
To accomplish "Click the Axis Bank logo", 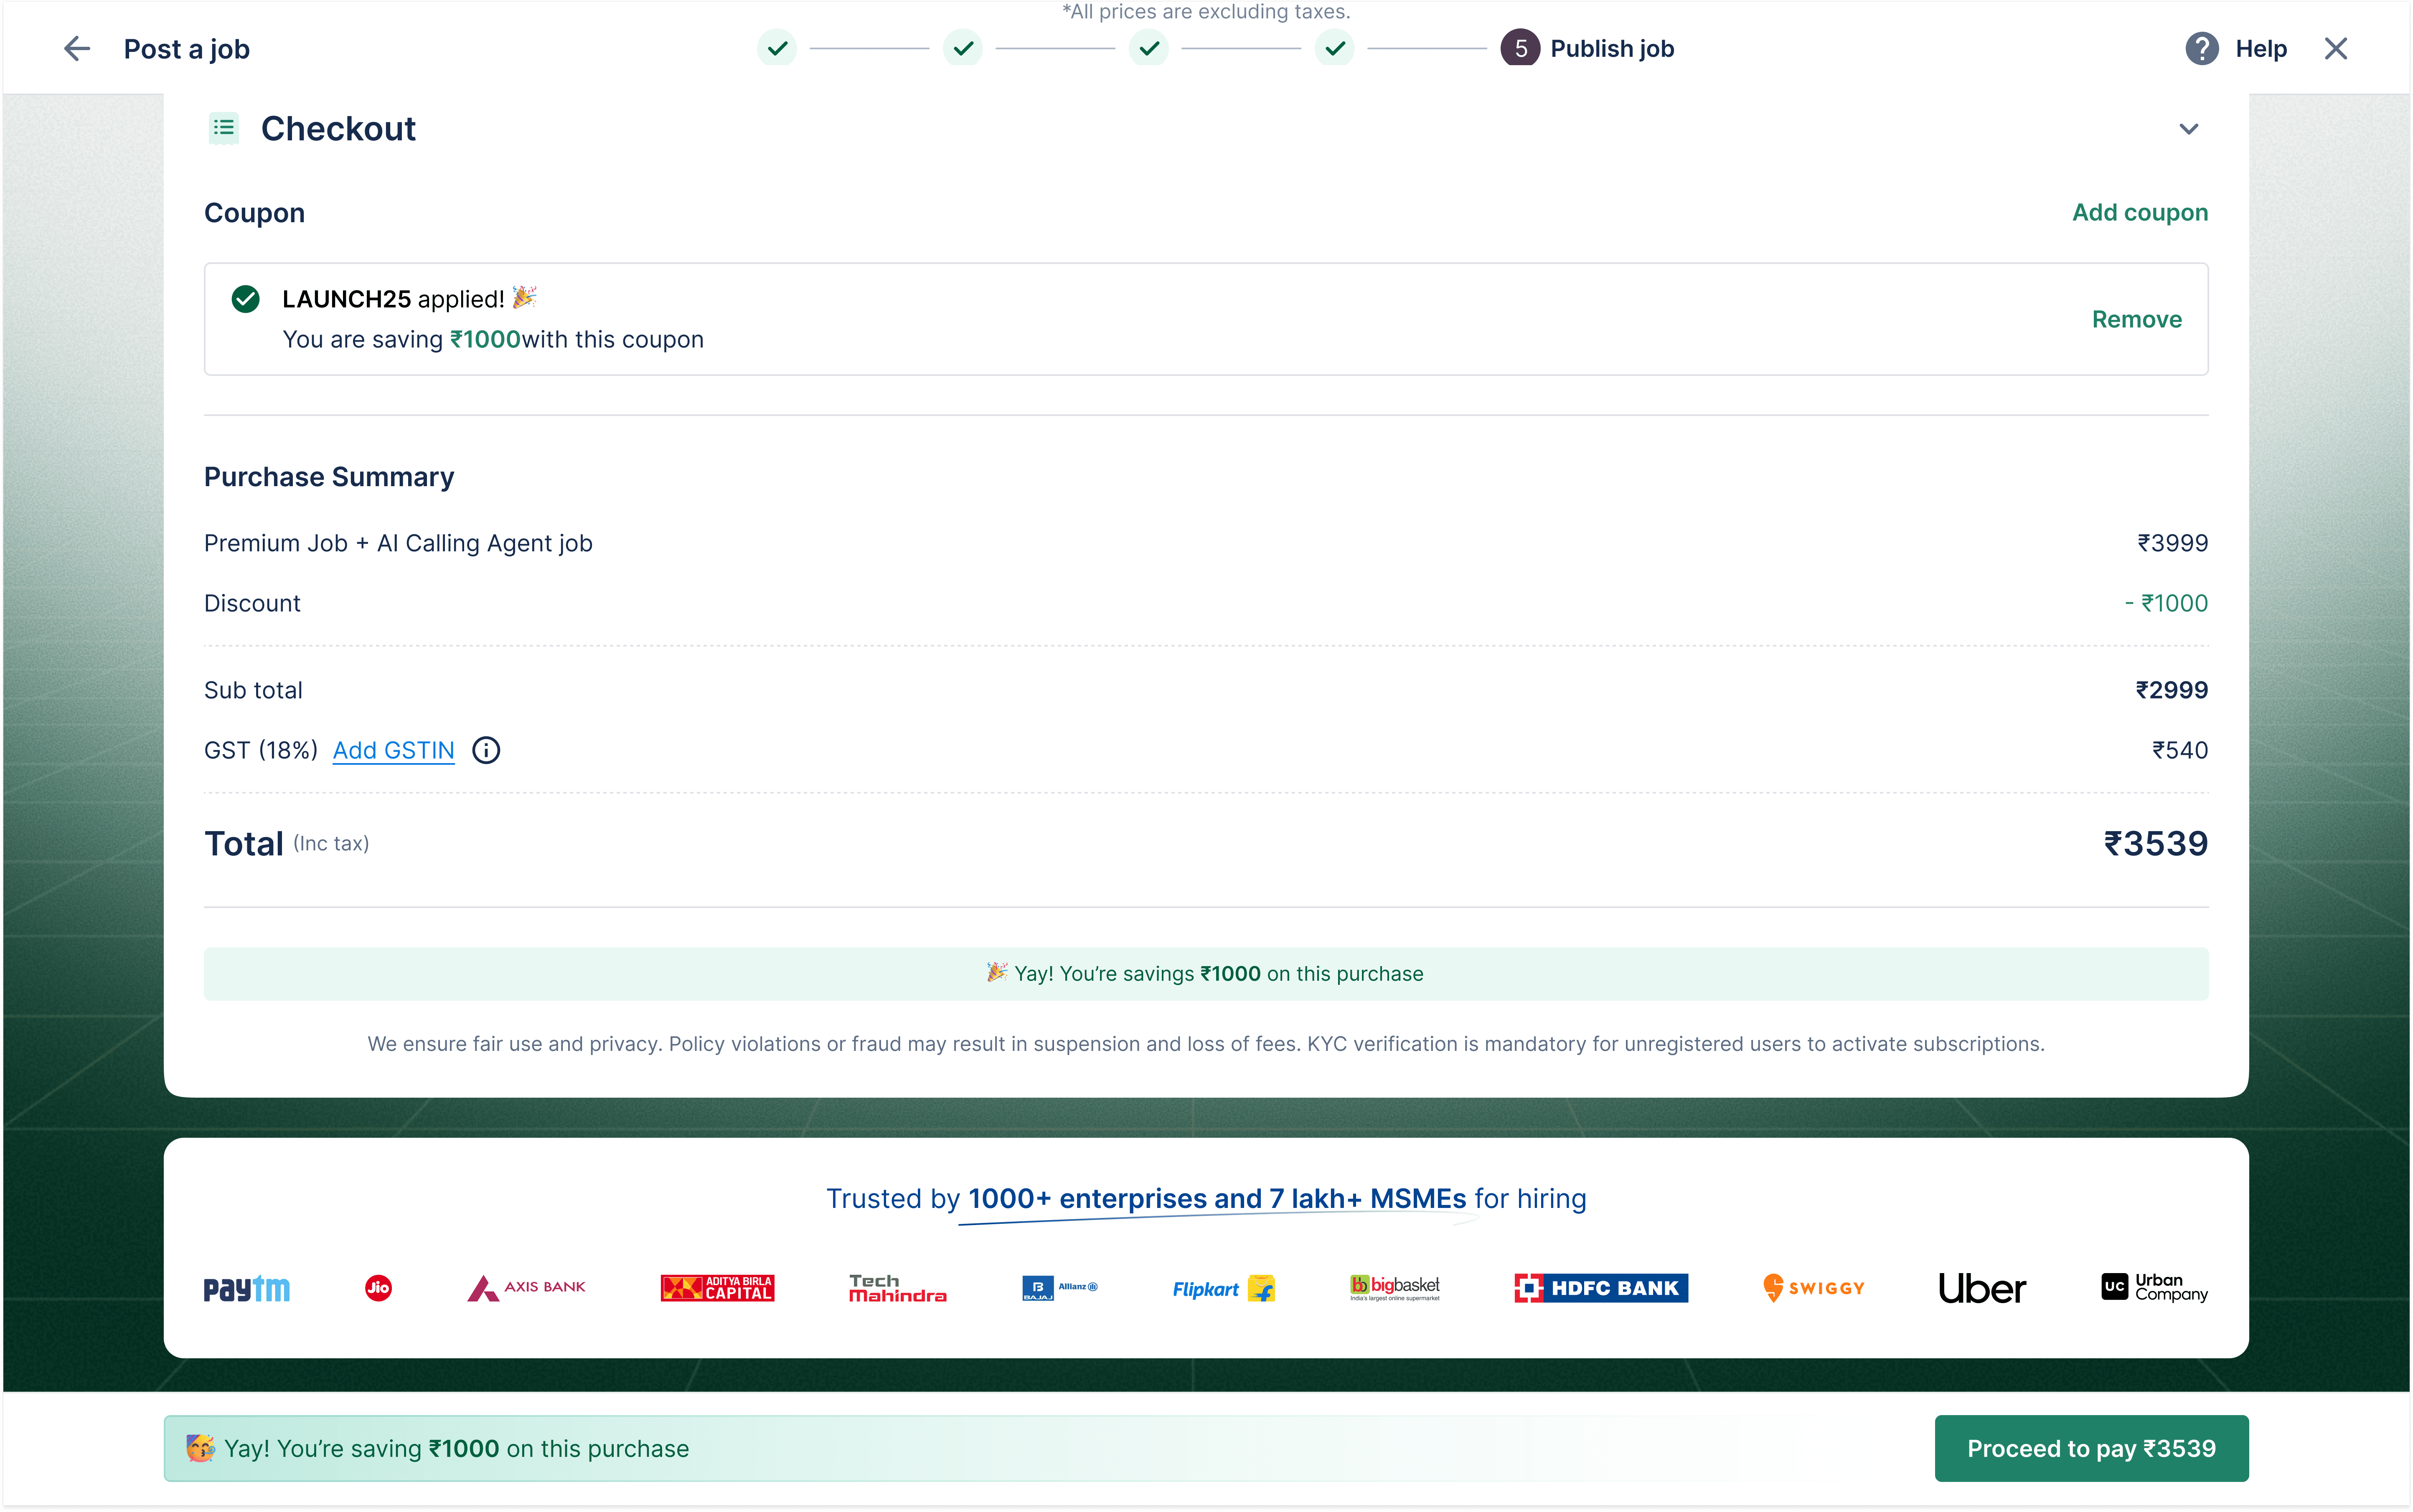I will tap(526, 1288).
